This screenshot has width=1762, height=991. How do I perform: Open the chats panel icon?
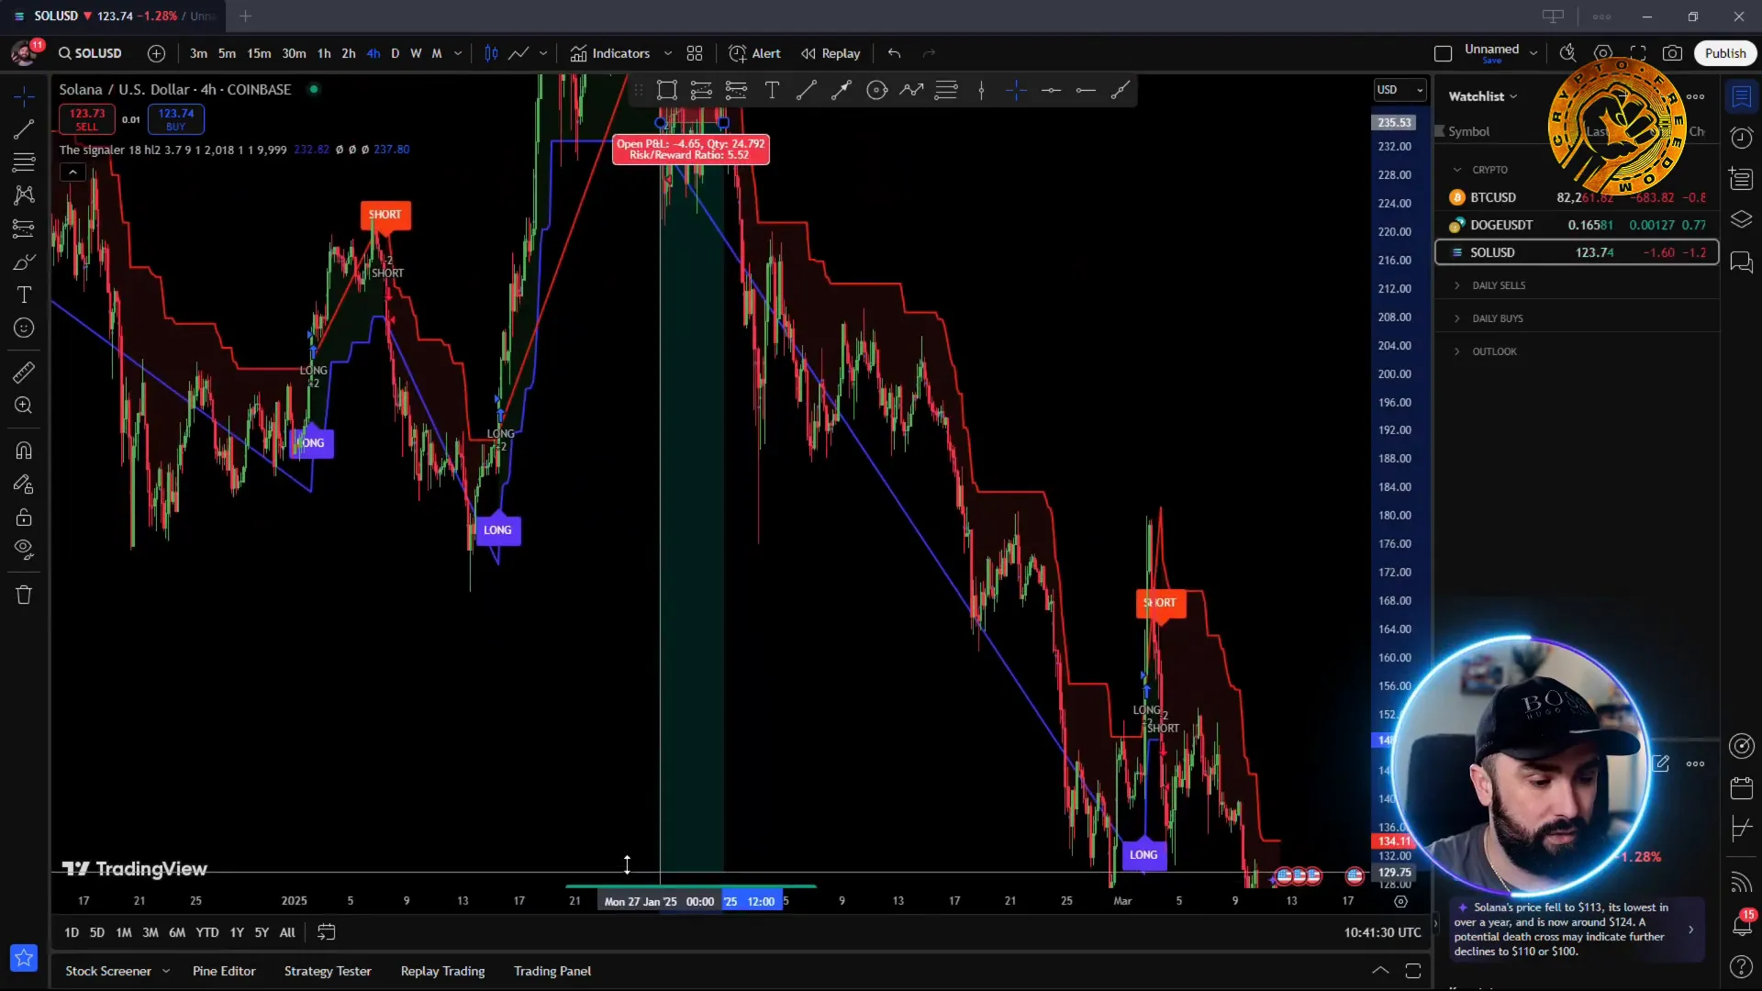click(1741, 263)
